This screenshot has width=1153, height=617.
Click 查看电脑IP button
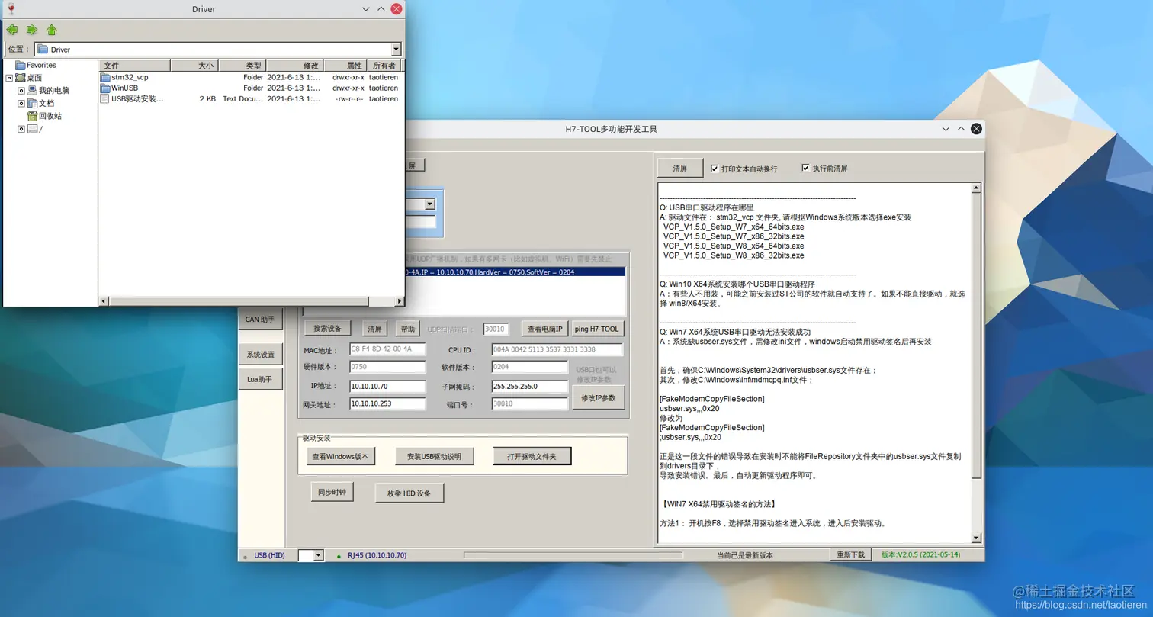pyautogui.click(x=545, y=329)
